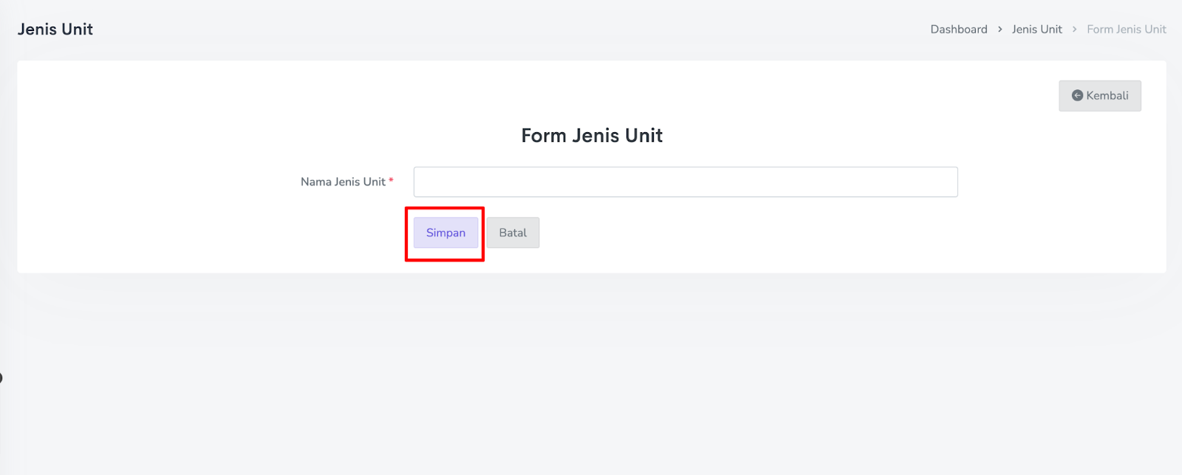Save the form with Simpan

[445, 233]
